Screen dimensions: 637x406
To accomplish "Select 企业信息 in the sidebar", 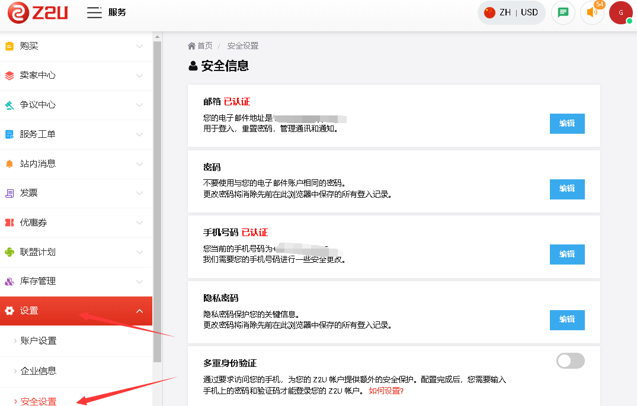I will tap(39, 371).
